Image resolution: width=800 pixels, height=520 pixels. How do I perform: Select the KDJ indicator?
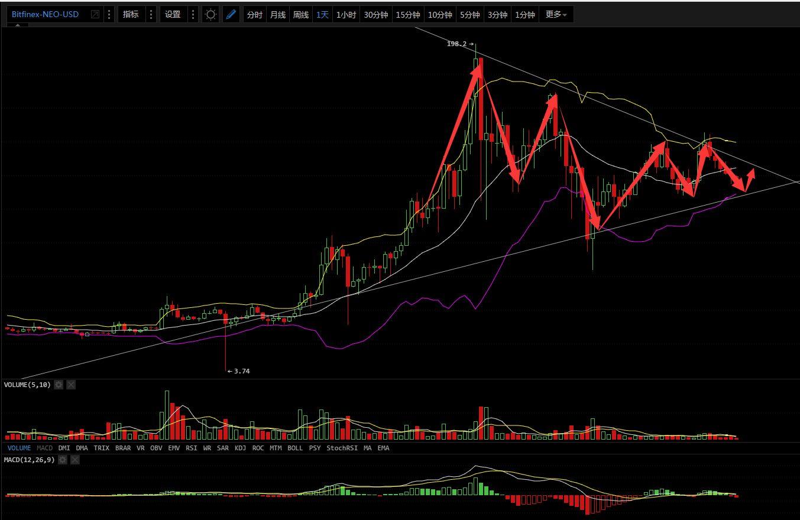coord(240,448)
